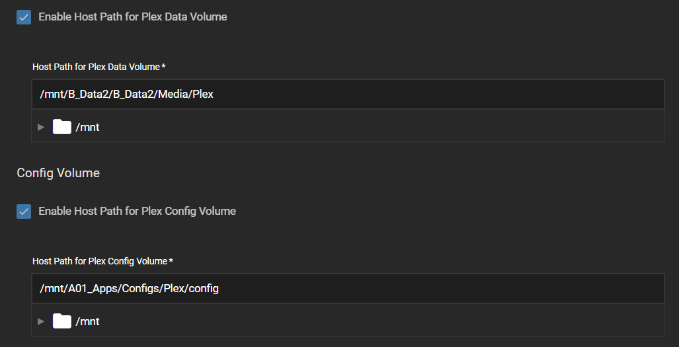Click the 'Enable Host Path for Plex Config Volume' label text
Viewport: 679px width, 347px height.
(138, 211)
